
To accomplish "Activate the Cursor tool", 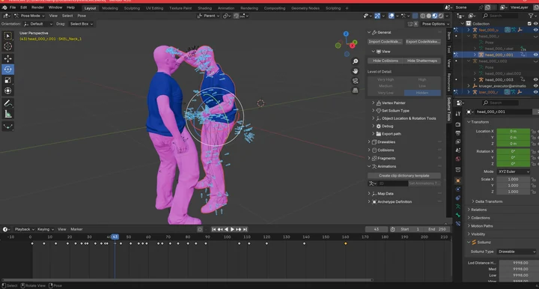I will tap(7, 46).
